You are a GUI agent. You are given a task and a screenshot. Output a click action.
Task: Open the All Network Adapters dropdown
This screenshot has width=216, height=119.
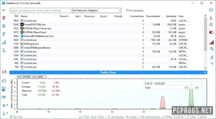[97, 10]
